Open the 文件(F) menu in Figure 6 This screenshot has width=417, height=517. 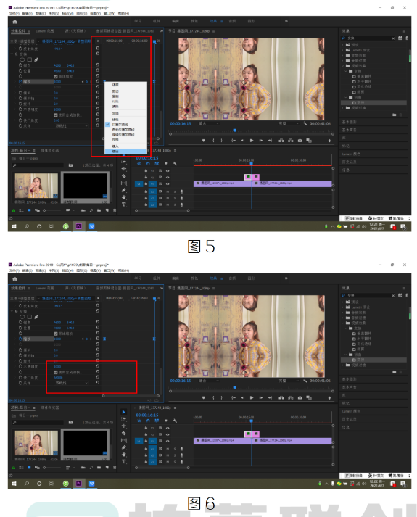[15, 270]
